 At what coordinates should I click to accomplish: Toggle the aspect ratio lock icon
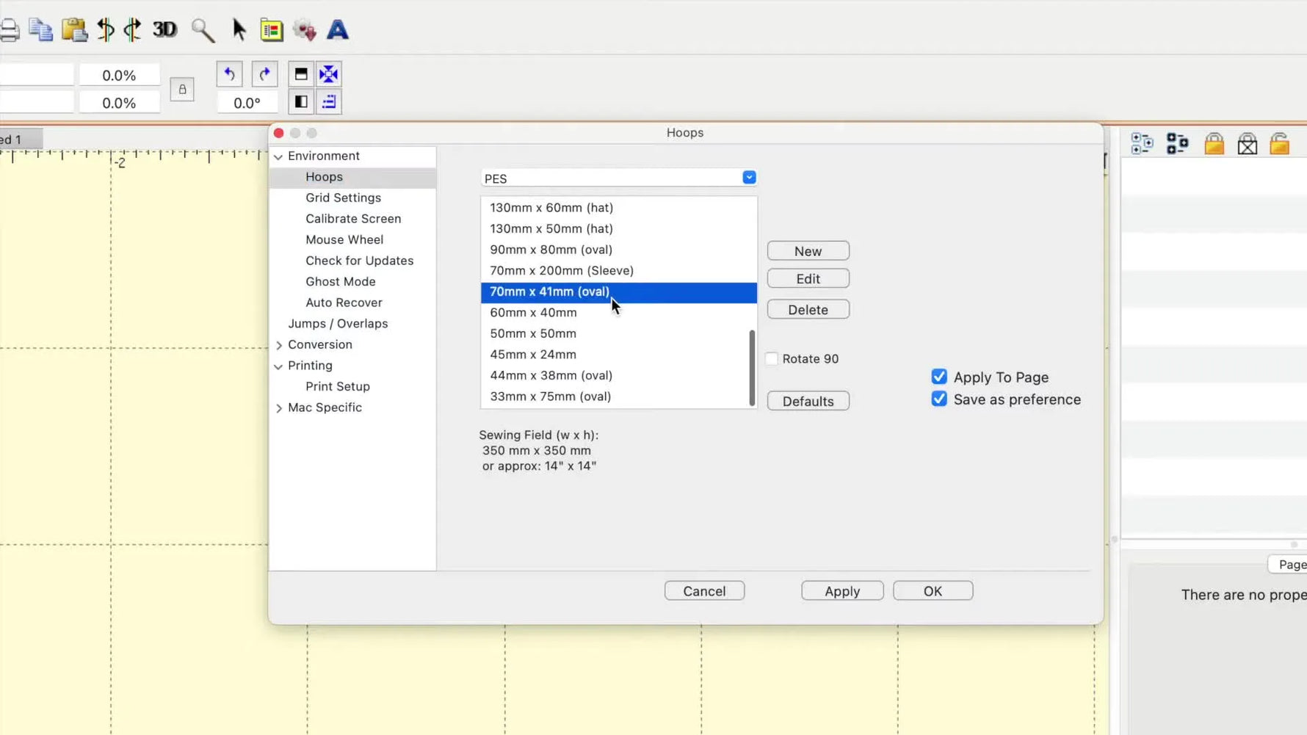(182, 90)
